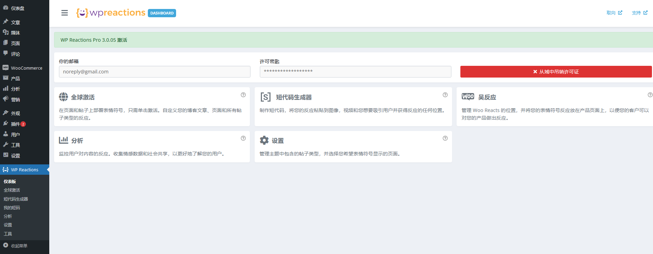
Task: Click the 许可密匙 license key field
Action: 355,72
